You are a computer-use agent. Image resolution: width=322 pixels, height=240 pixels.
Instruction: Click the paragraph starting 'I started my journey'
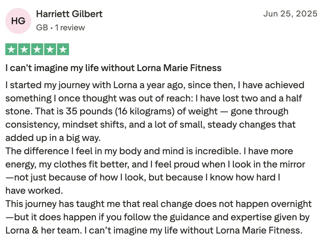tap(155, 111)
